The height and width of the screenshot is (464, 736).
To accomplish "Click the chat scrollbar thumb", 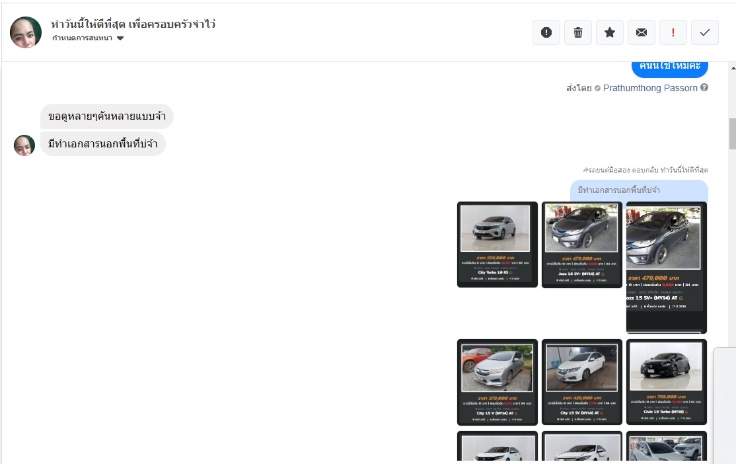I will (732, 134).
